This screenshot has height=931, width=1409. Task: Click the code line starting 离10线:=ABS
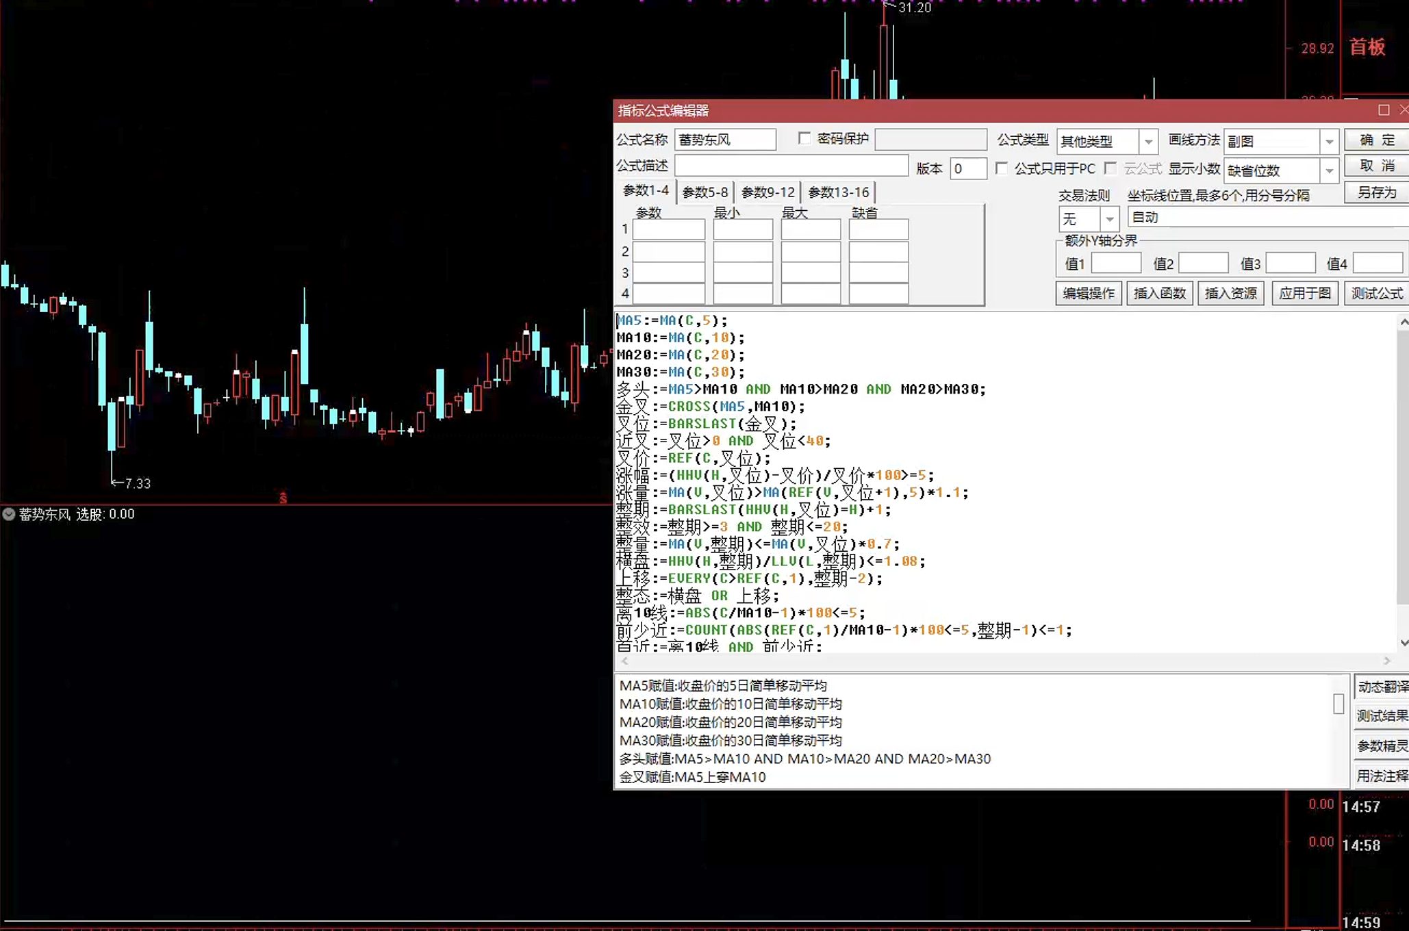(741, 613)
